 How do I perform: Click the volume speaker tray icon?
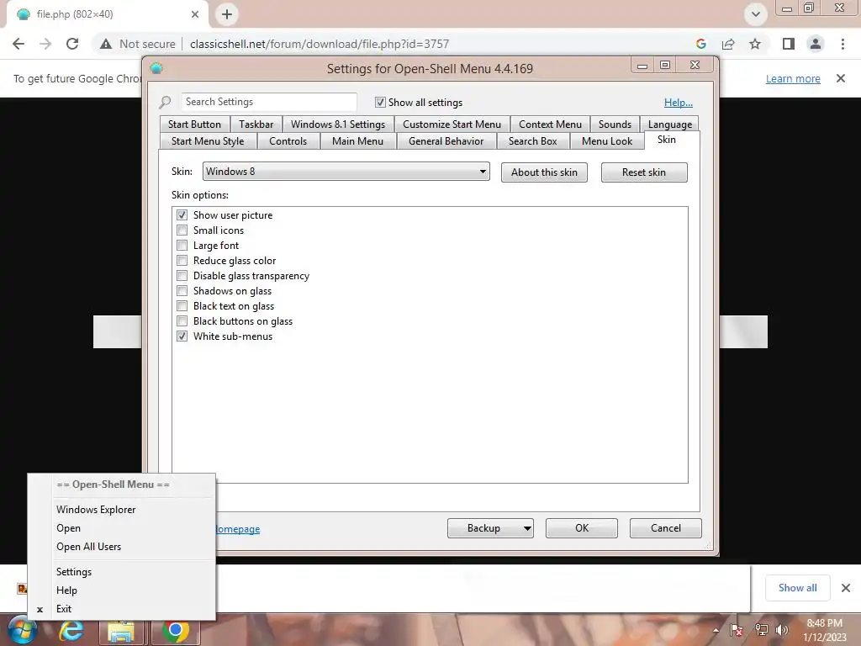coord(782,630)
